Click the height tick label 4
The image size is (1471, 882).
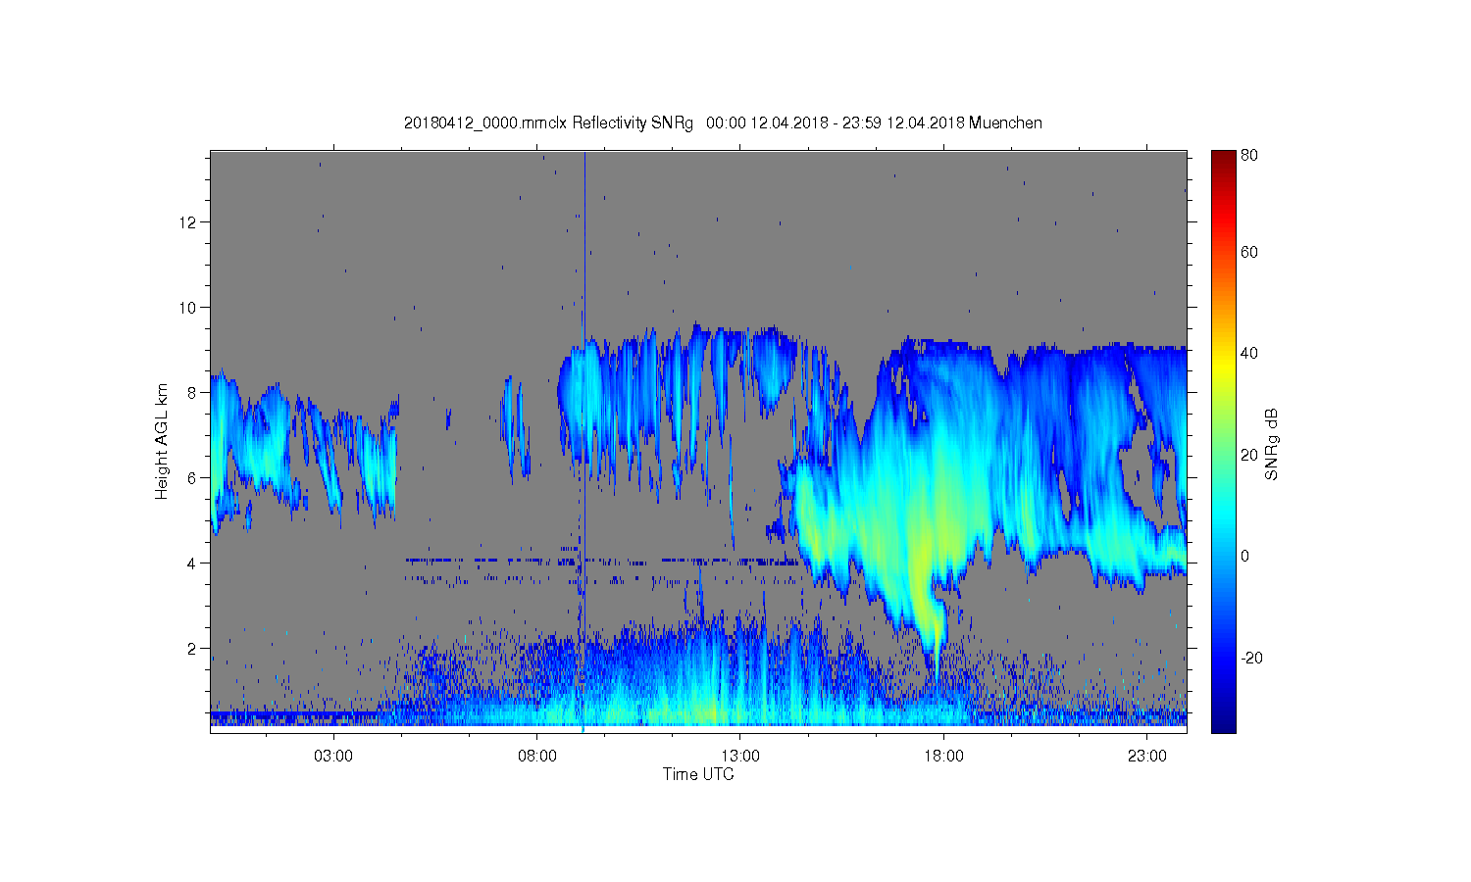[190, 563]
